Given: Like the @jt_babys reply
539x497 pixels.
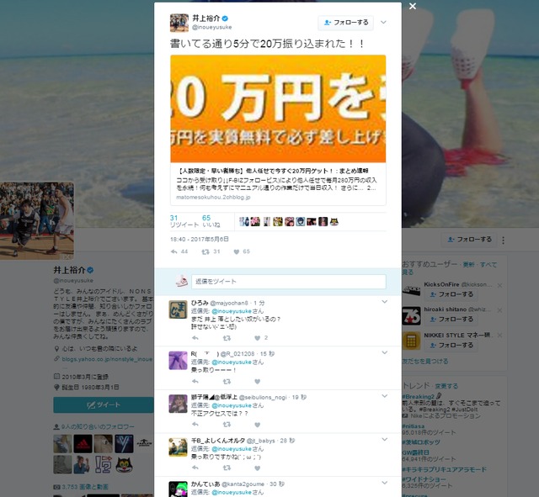Looking at the screenshot, I should tap(257, 468).
